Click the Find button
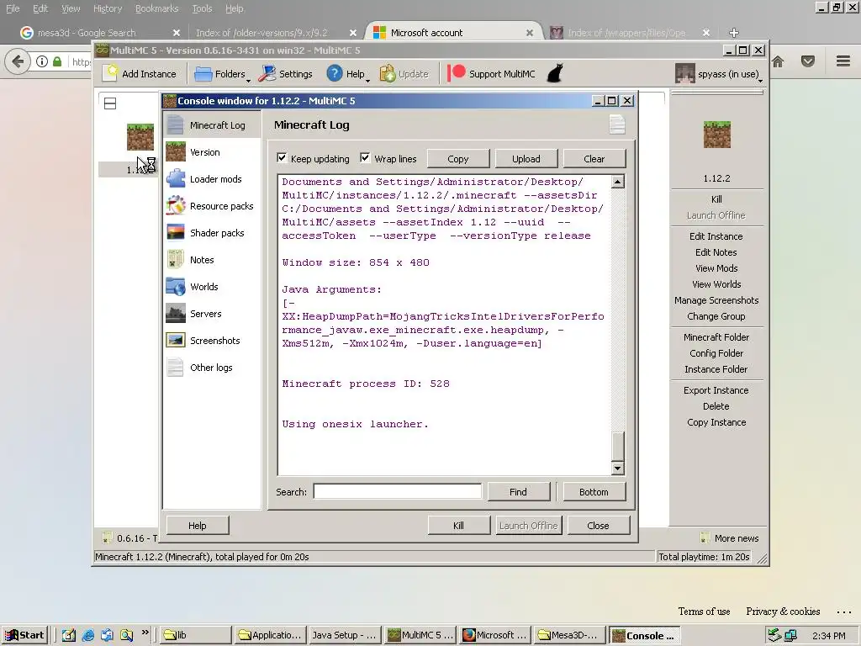 (x=518, y=492)
